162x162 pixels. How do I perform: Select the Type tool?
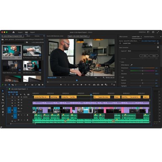click(x=3, y=115)
